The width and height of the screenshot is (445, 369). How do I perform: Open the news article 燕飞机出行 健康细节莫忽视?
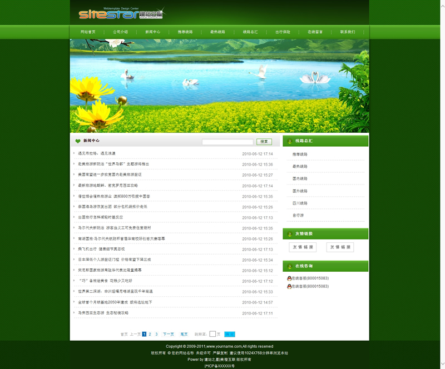(x=101, y=249)
